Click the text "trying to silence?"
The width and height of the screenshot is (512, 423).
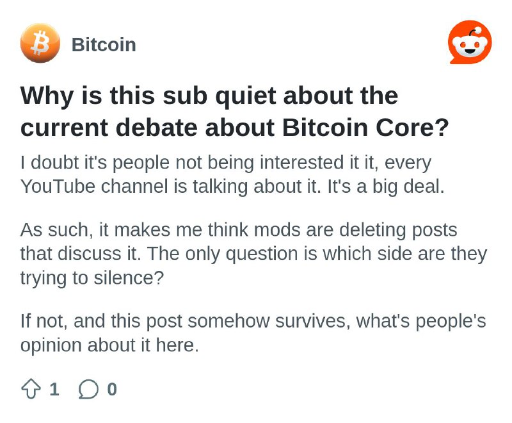pos(92,278)
